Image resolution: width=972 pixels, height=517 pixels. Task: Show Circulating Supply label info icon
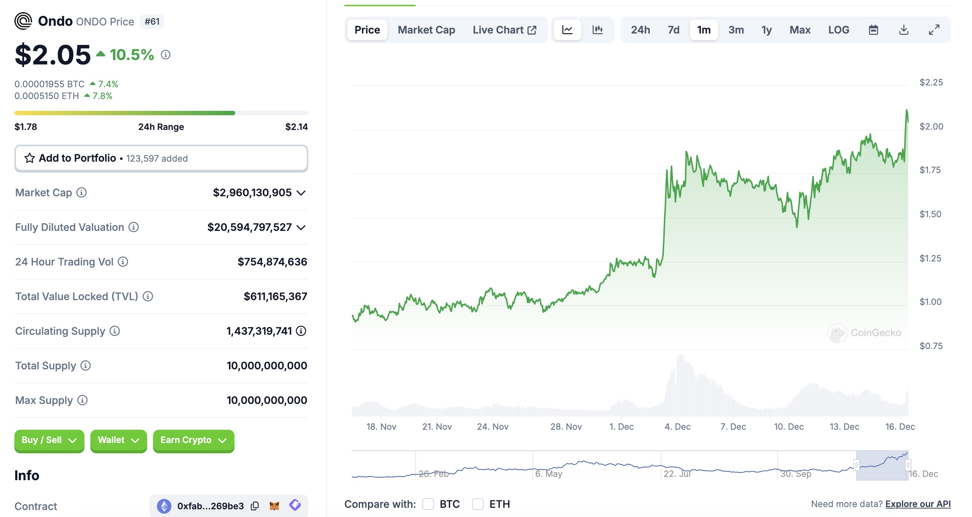pos(115,331)
